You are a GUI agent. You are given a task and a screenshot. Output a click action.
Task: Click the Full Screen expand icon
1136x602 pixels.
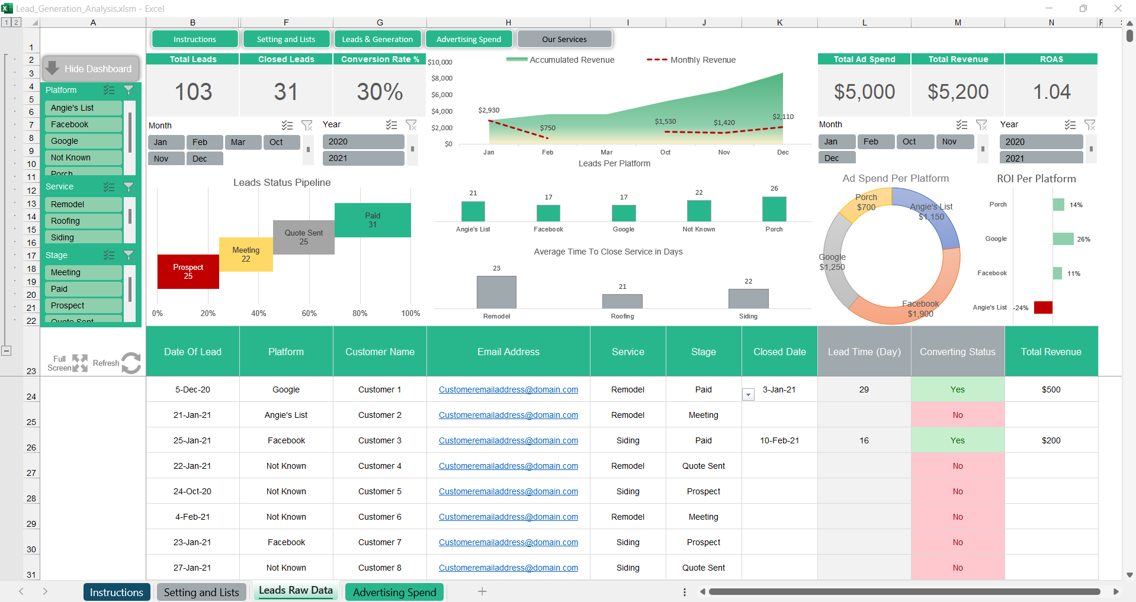coord(79,363)
